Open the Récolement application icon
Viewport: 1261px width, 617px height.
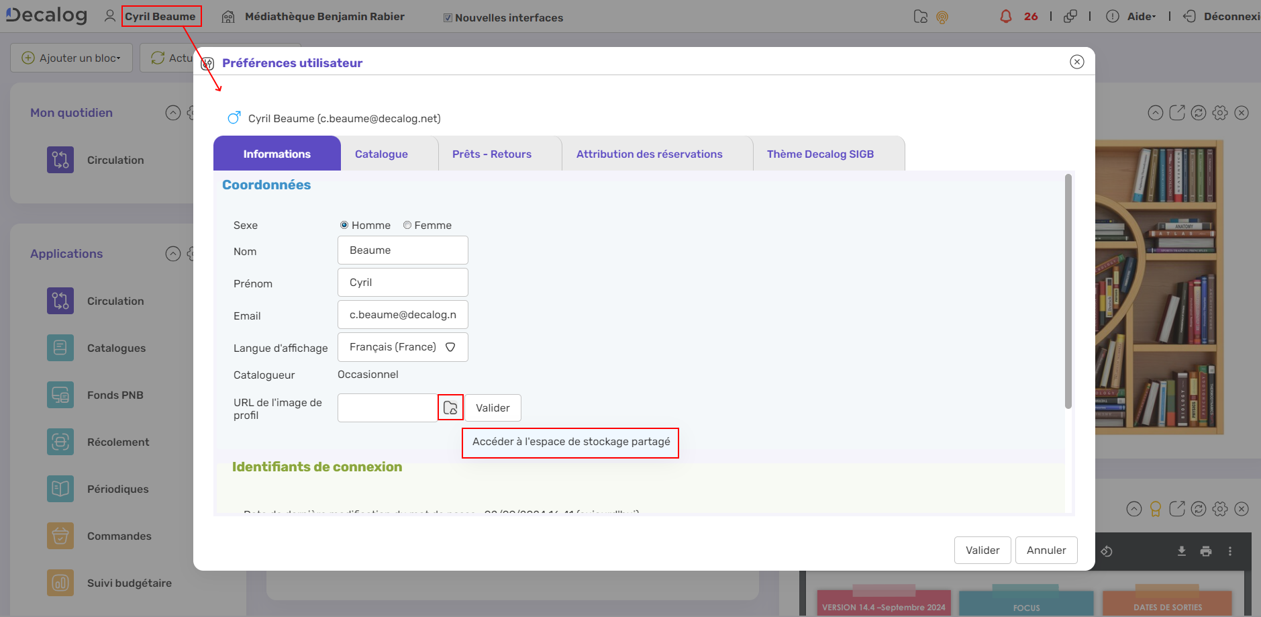60,442
